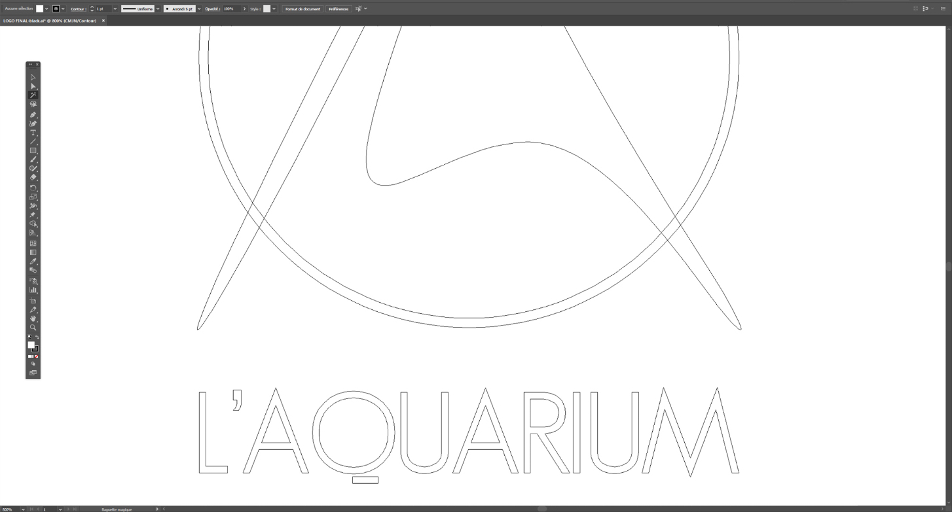The image size is (952, 512).
Task: Open the stroke color dropdown in control bar
Action: [63, 9]
